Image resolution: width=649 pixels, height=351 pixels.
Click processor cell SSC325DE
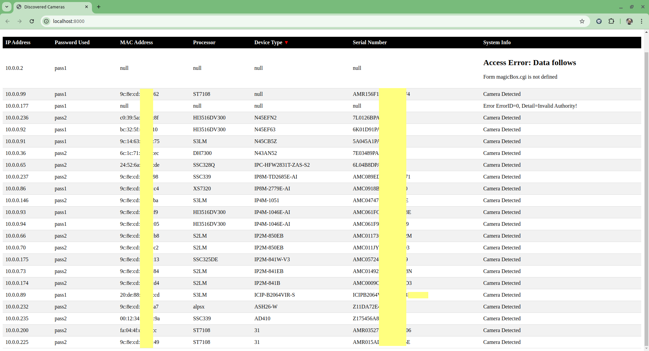[x=206, y=260]
